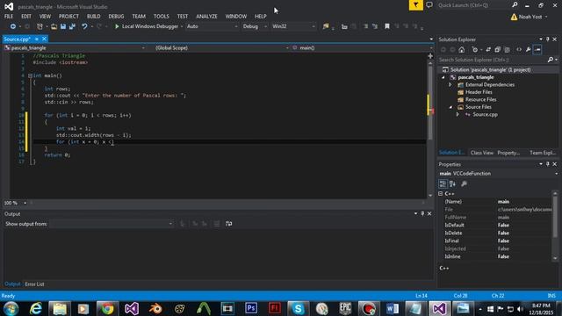
Task: Click Collapse All in Solution Explorer
Action: tap(498, 49)
